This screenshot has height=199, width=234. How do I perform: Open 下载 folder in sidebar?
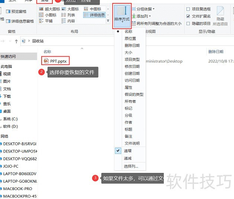pos(7,96)
